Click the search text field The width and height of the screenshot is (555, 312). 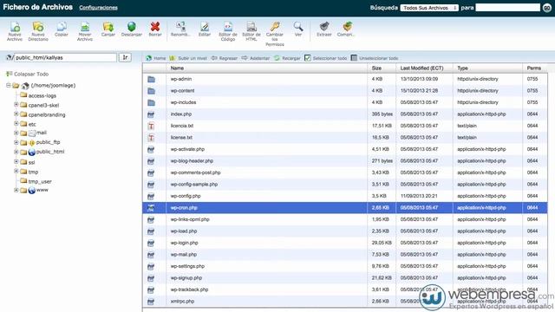[508, 8]
